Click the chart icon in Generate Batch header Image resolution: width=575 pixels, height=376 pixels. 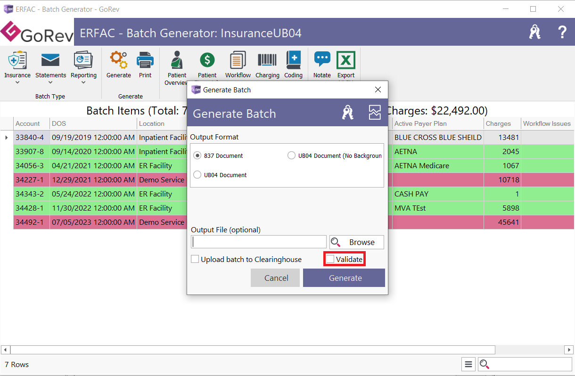(x=375, y=112)
